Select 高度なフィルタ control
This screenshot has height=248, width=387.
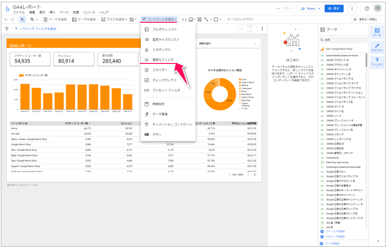pyautogui.click(x=168, y=60)
